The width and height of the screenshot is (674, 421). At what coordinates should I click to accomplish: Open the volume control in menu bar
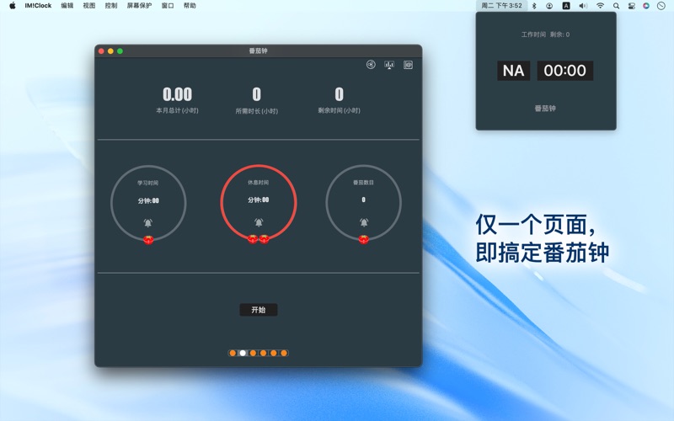click(x=583, y=6)
